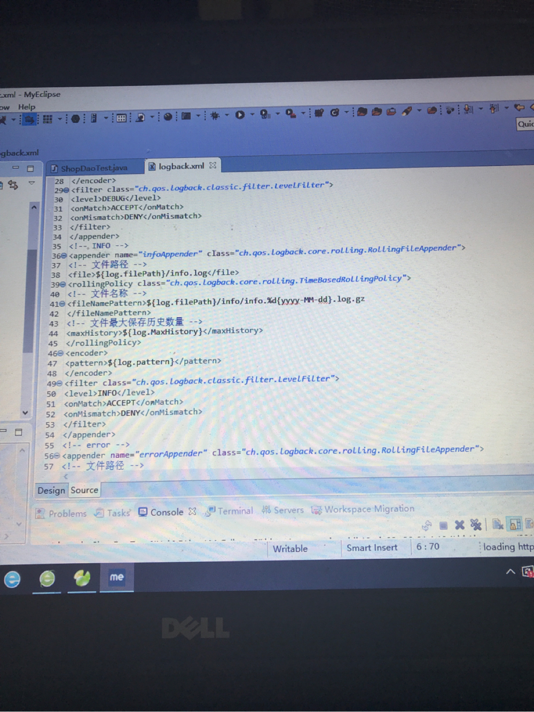Click the highlighted perspective icon at toolbar left
The width and height of the screenshot is (534, 712).
tap(29, 120)
